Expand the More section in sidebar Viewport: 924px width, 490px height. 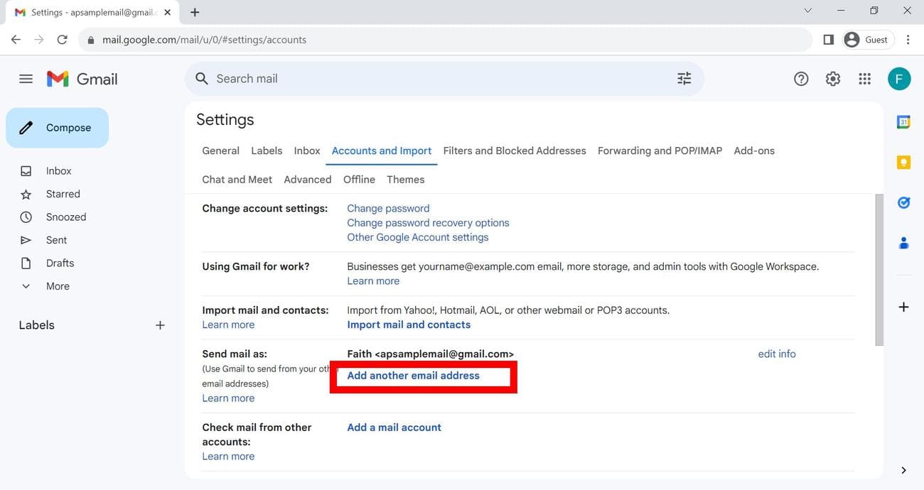point(58,286)
